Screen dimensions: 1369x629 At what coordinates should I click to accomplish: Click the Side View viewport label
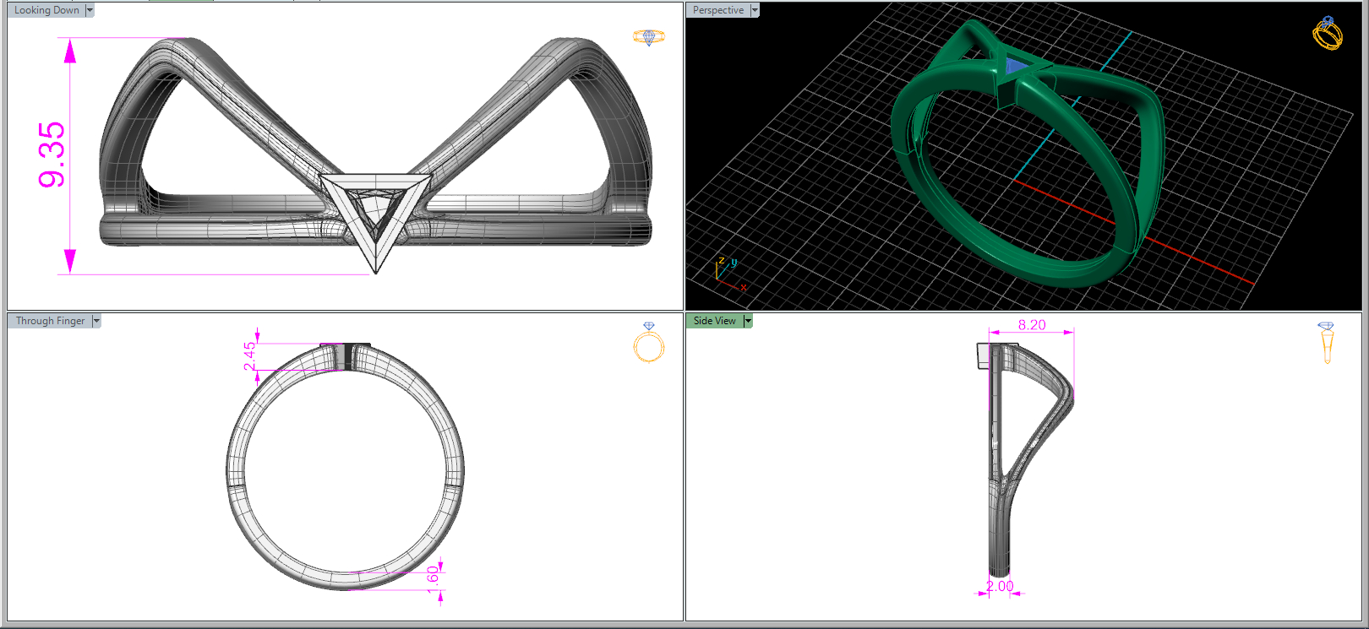point(714,321)
